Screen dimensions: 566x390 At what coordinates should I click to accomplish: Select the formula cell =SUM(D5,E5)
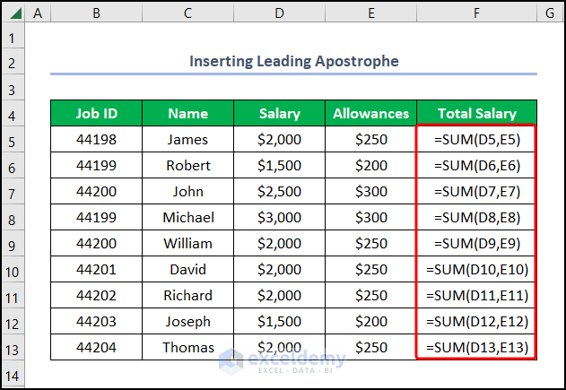(x=476, y=140)
